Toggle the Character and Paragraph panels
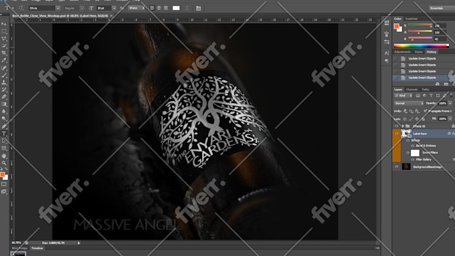This screenshot has height=256, width=455. coord(199,8)
